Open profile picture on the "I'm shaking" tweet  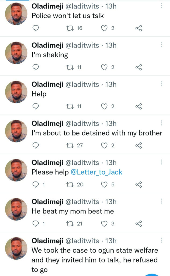coord(16,53)
